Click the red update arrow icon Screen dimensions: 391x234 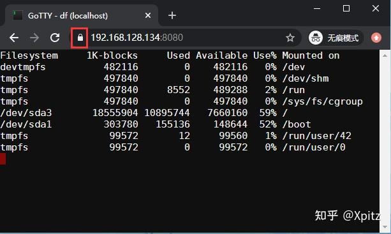tap(376, 38)
